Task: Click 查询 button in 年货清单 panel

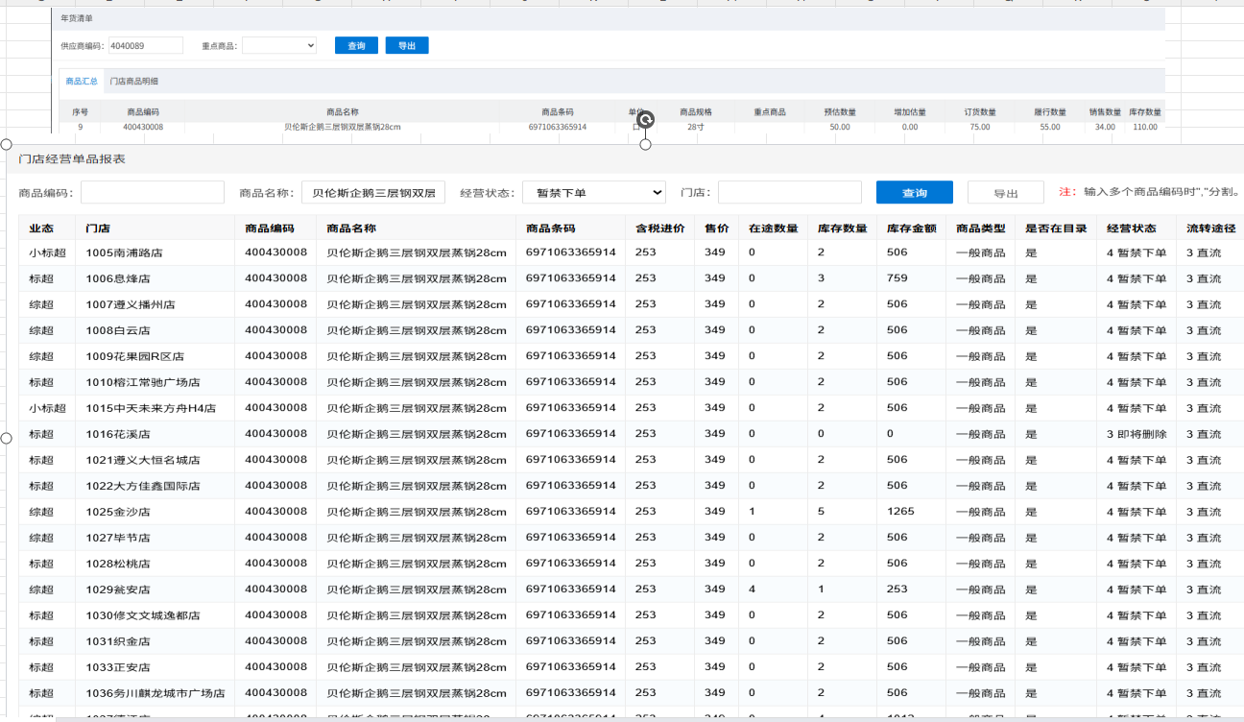Action: 356,46
